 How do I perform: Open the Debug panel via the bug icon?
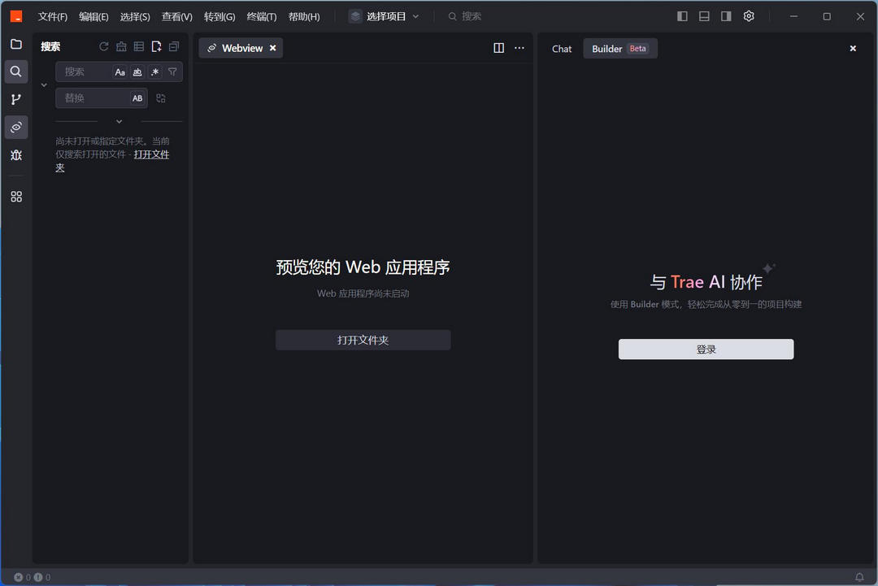[16, 154]
